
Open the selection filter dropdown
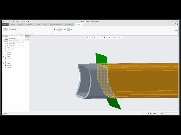click(x=169, y=114)
